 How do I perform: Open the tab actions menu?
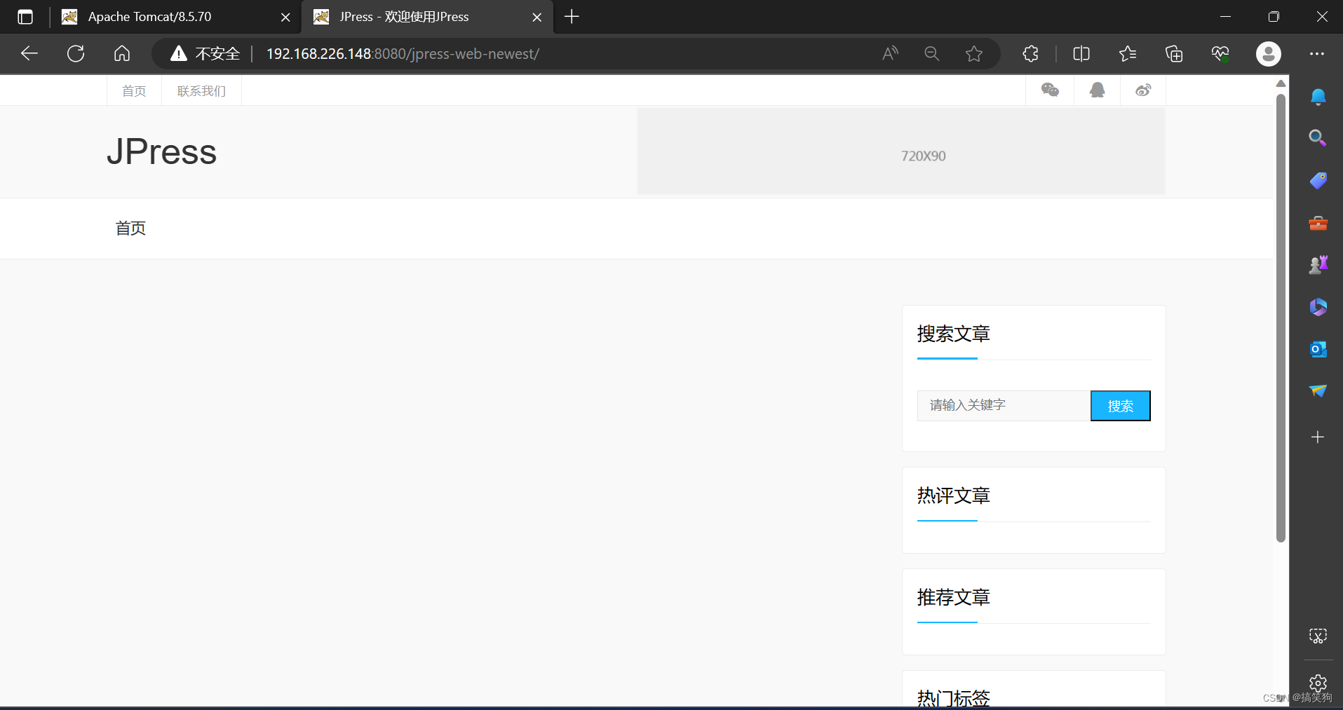coord(25,16)
